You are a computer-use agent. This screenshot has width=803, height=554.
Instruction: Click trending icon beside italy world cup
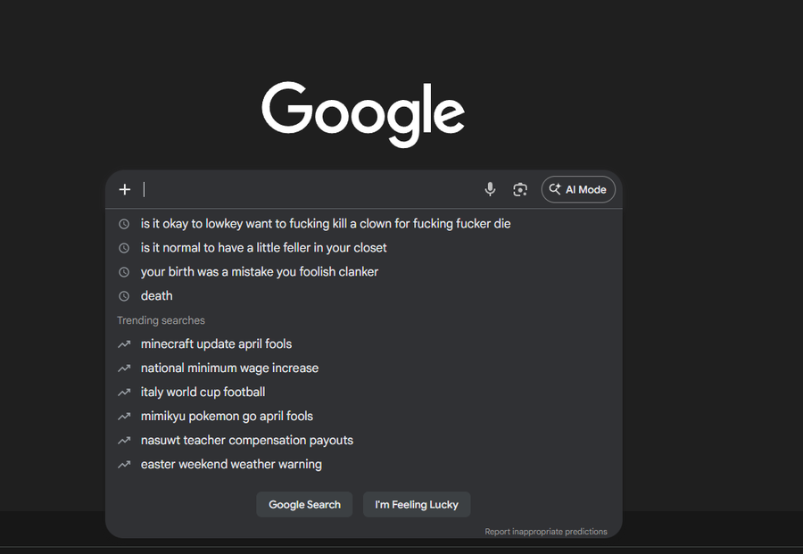point(124,393)
